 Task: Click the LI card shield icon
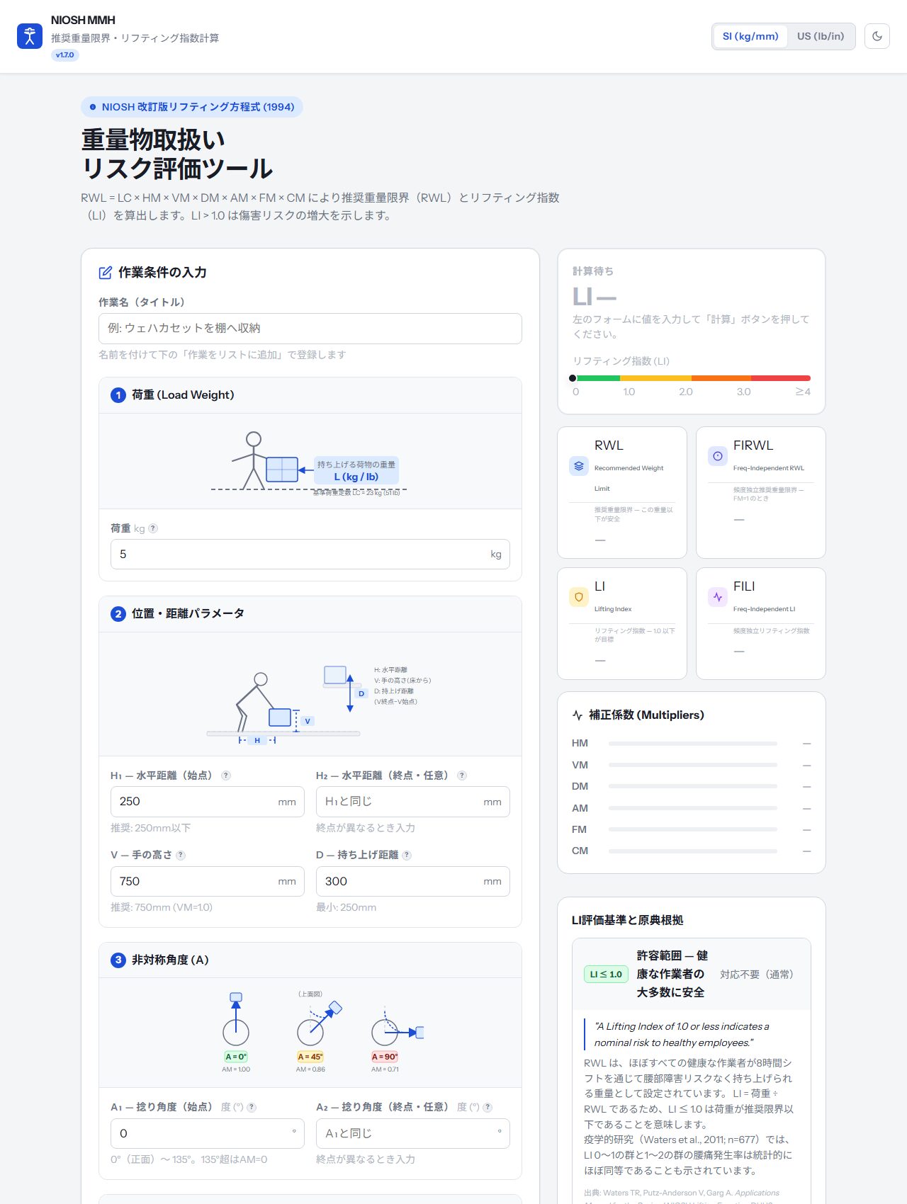click(579, 597)
